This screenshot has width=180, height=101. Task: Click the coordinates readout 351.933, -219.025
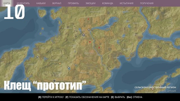(167, 91)
